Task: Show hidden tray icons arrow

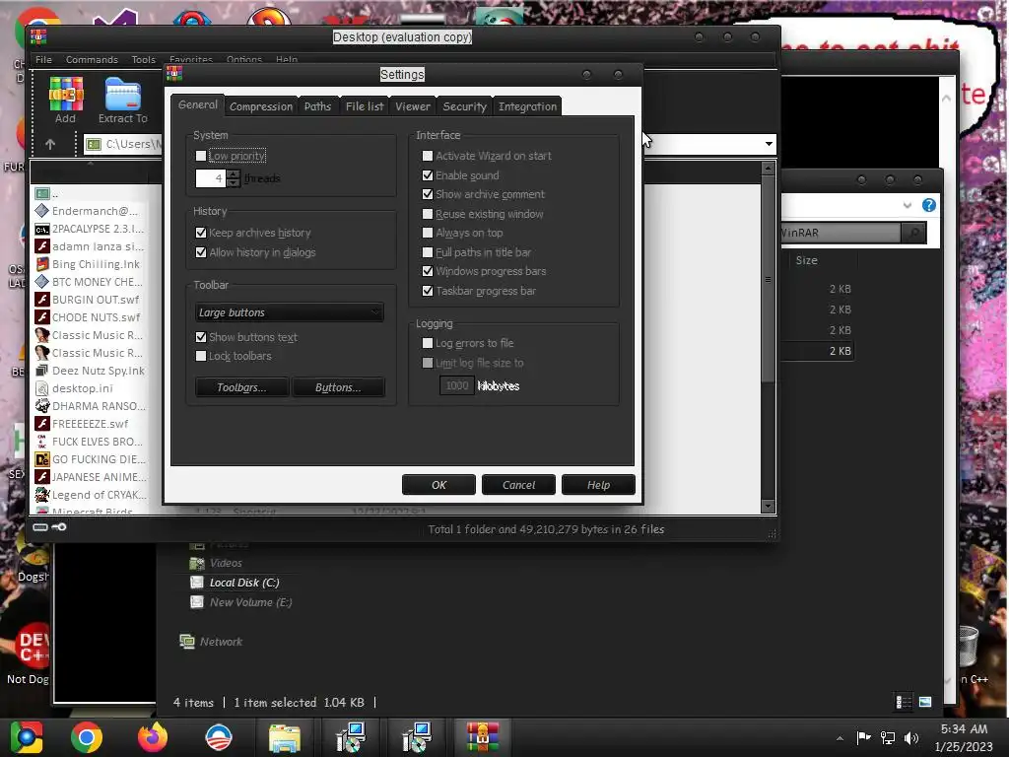Action: click(x=840, y=738)
